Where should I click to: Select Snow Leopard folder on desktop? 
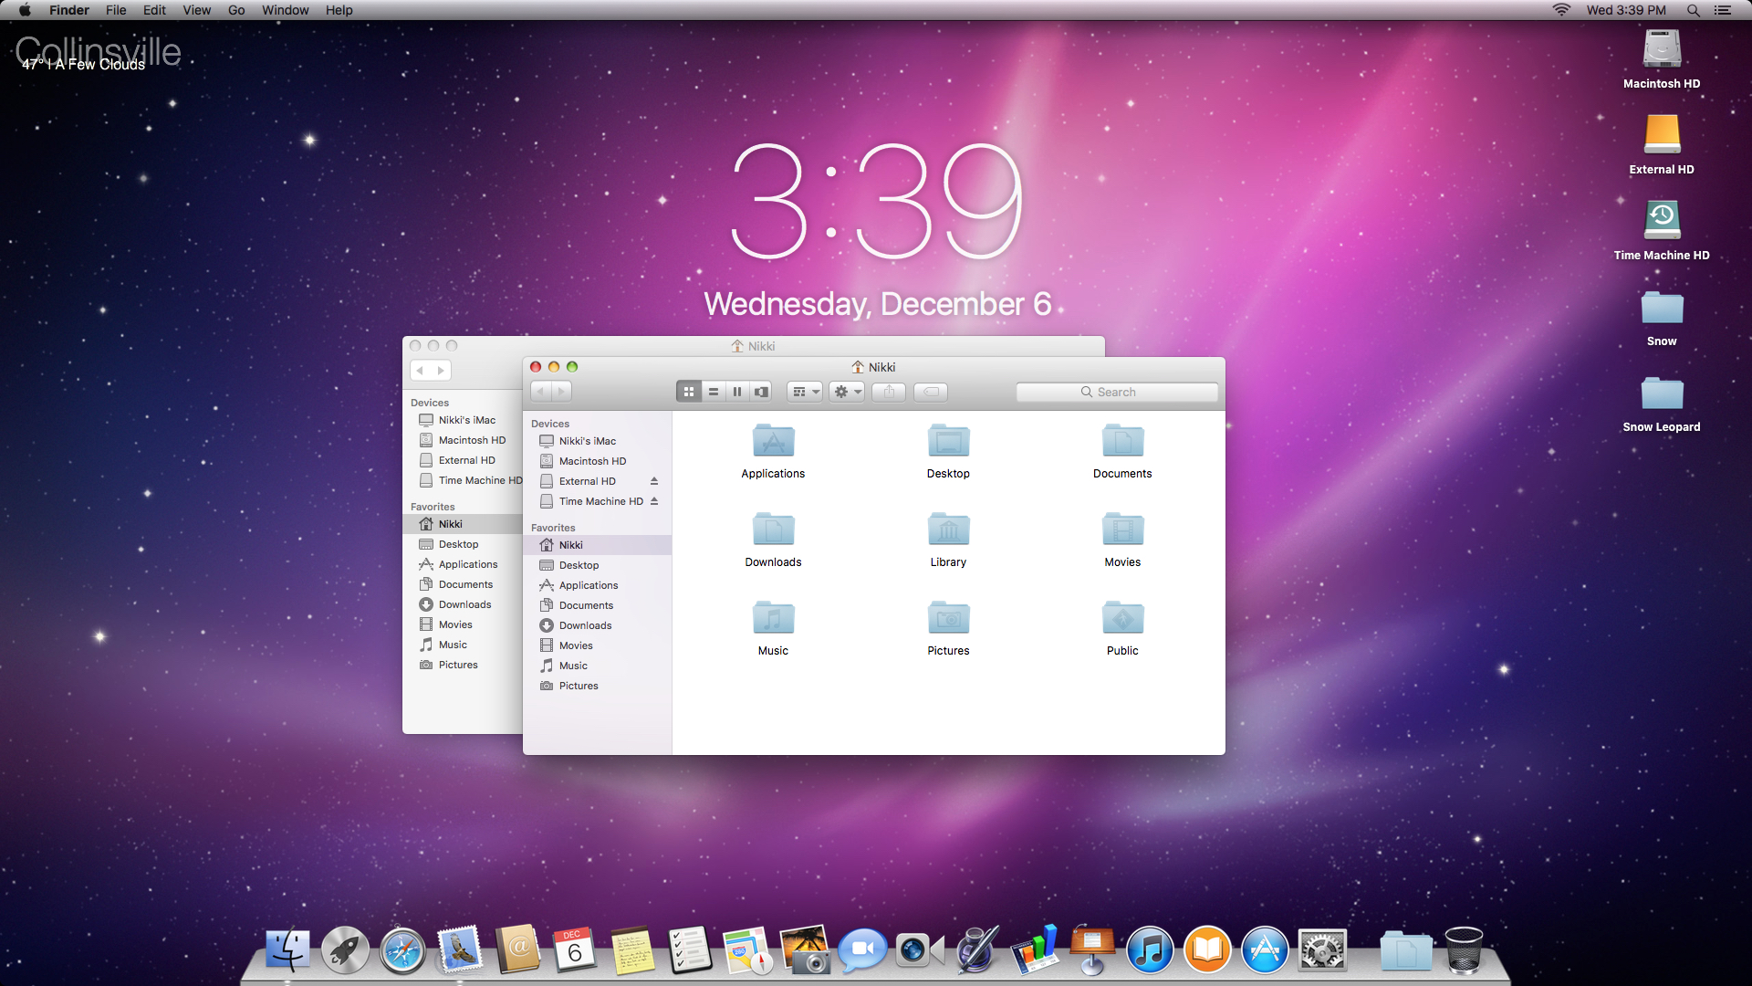pyautogui.click(x=1662, y=402)
